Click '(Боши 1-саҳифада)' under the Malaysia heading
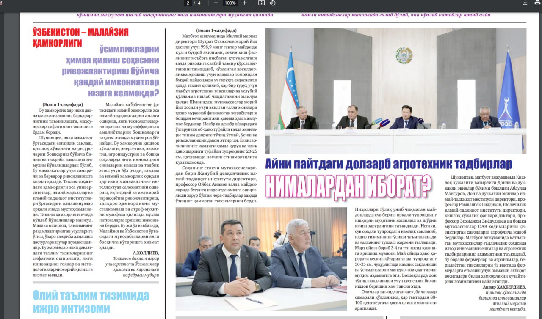This screenshot has height=319, width=542. coord(63,104)
